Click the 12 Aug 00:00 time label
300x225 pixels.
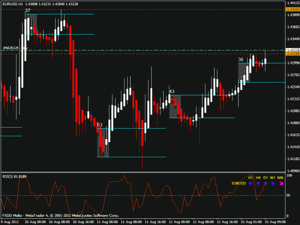pos(179,222)
